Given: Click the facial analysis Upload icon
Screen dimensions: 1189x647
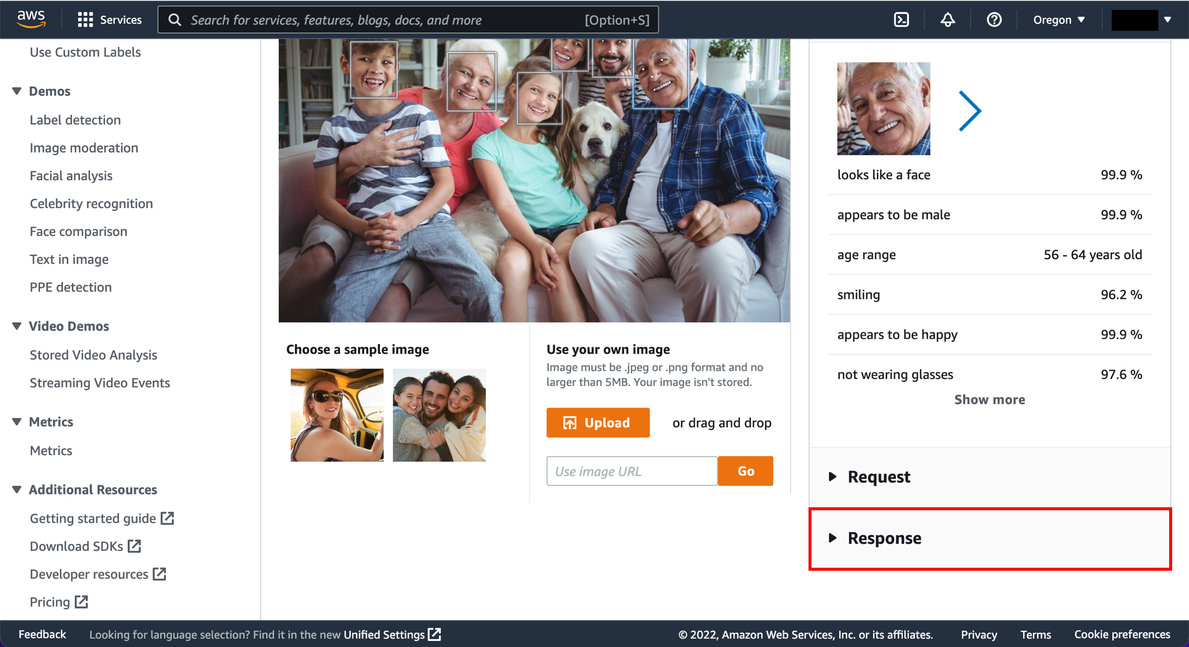Looking at the screenshot, I should point(569,422).
